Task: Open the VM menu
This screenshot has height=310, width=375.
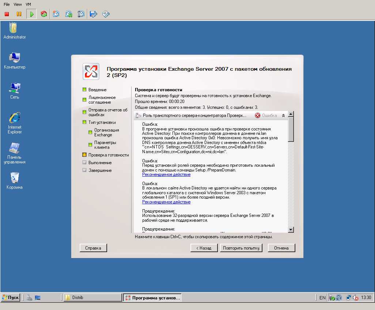Action: click(28, 4)
